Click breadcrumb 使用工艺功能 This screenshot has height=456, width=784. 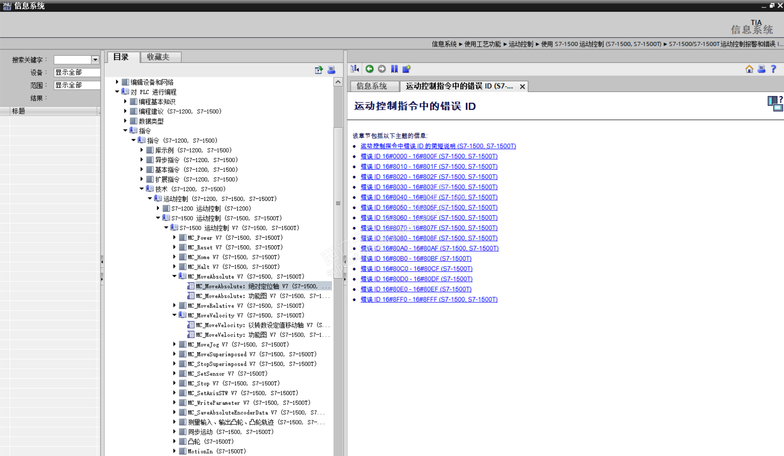(x=482, y=44)
